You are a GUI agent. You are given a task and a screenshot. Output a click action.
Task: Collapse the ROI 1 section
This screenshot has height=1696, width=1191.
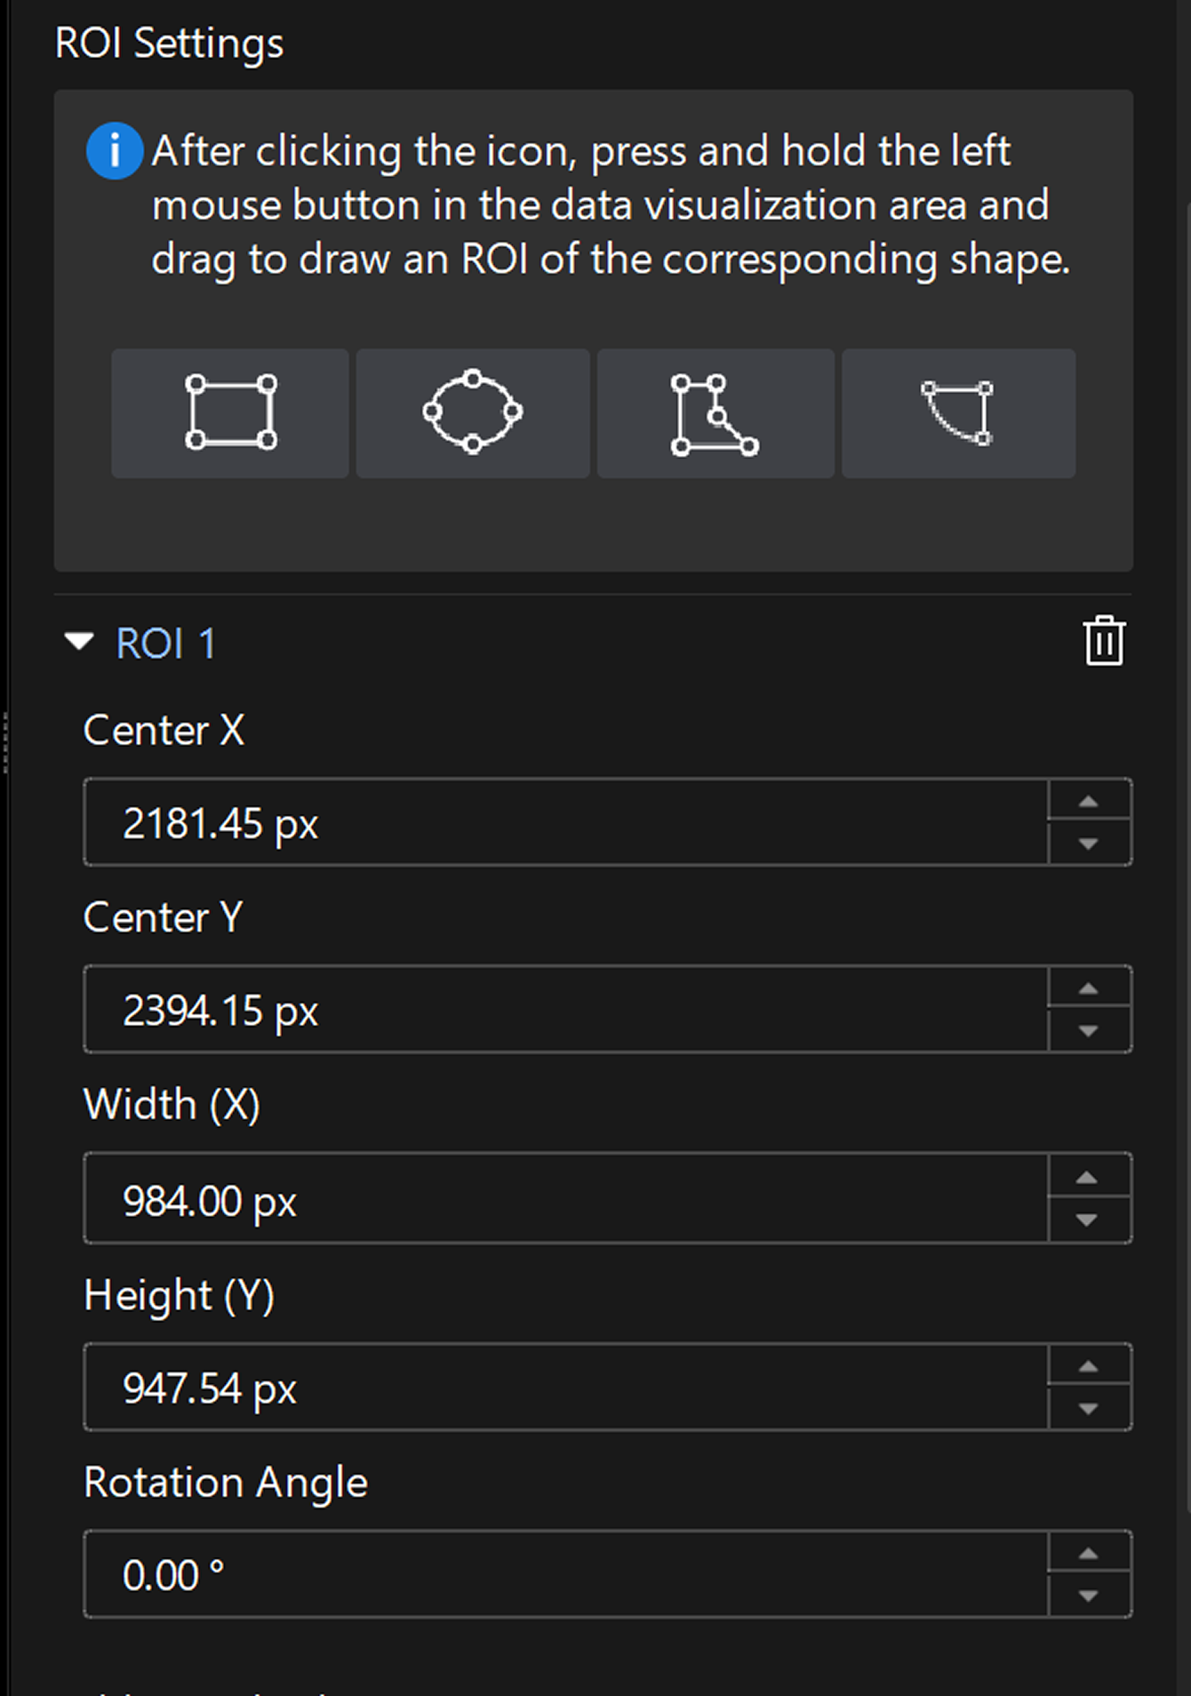click(x=79, y=642)
